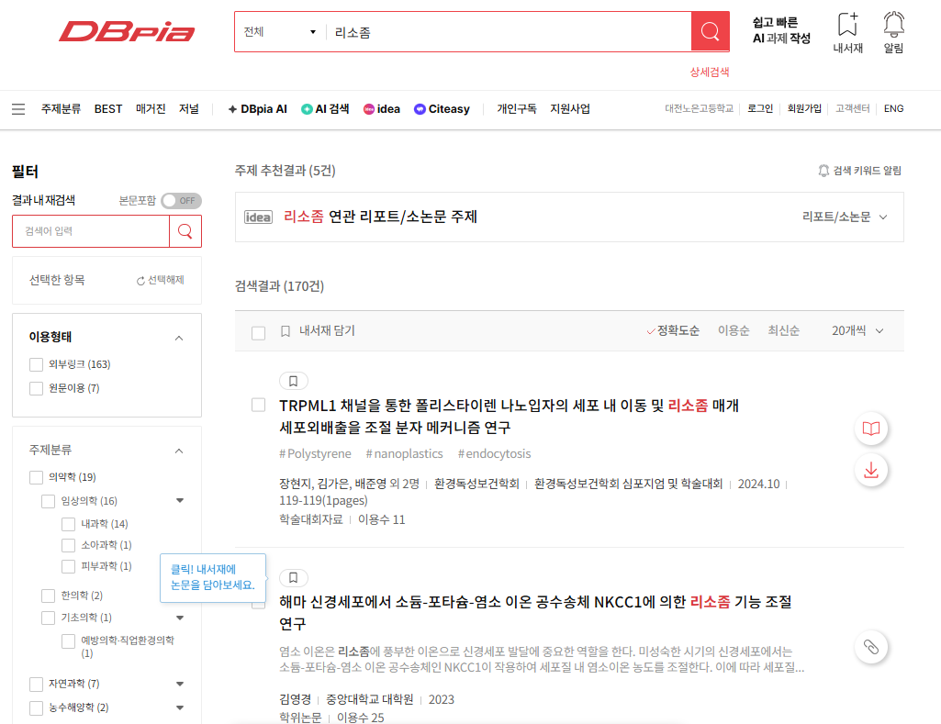
Task: Go to the BEST tab
Action: 107,108
